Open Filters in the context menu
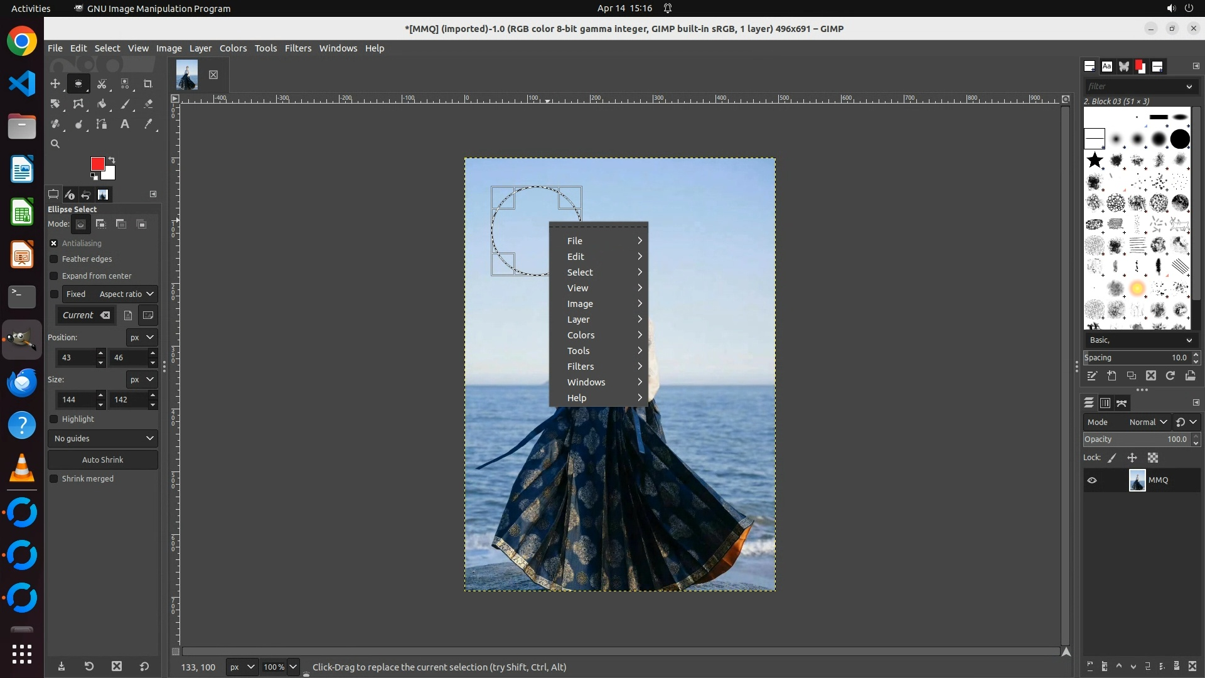The height and width of the screenshot is (678, 1205). (x=581, y=367)
